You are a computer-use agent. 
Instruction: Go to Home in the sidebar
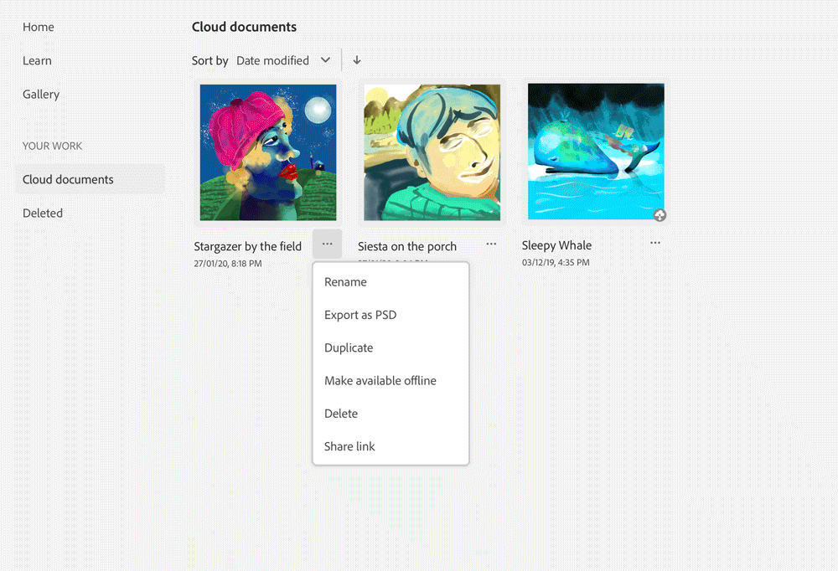tap(38, 27)
